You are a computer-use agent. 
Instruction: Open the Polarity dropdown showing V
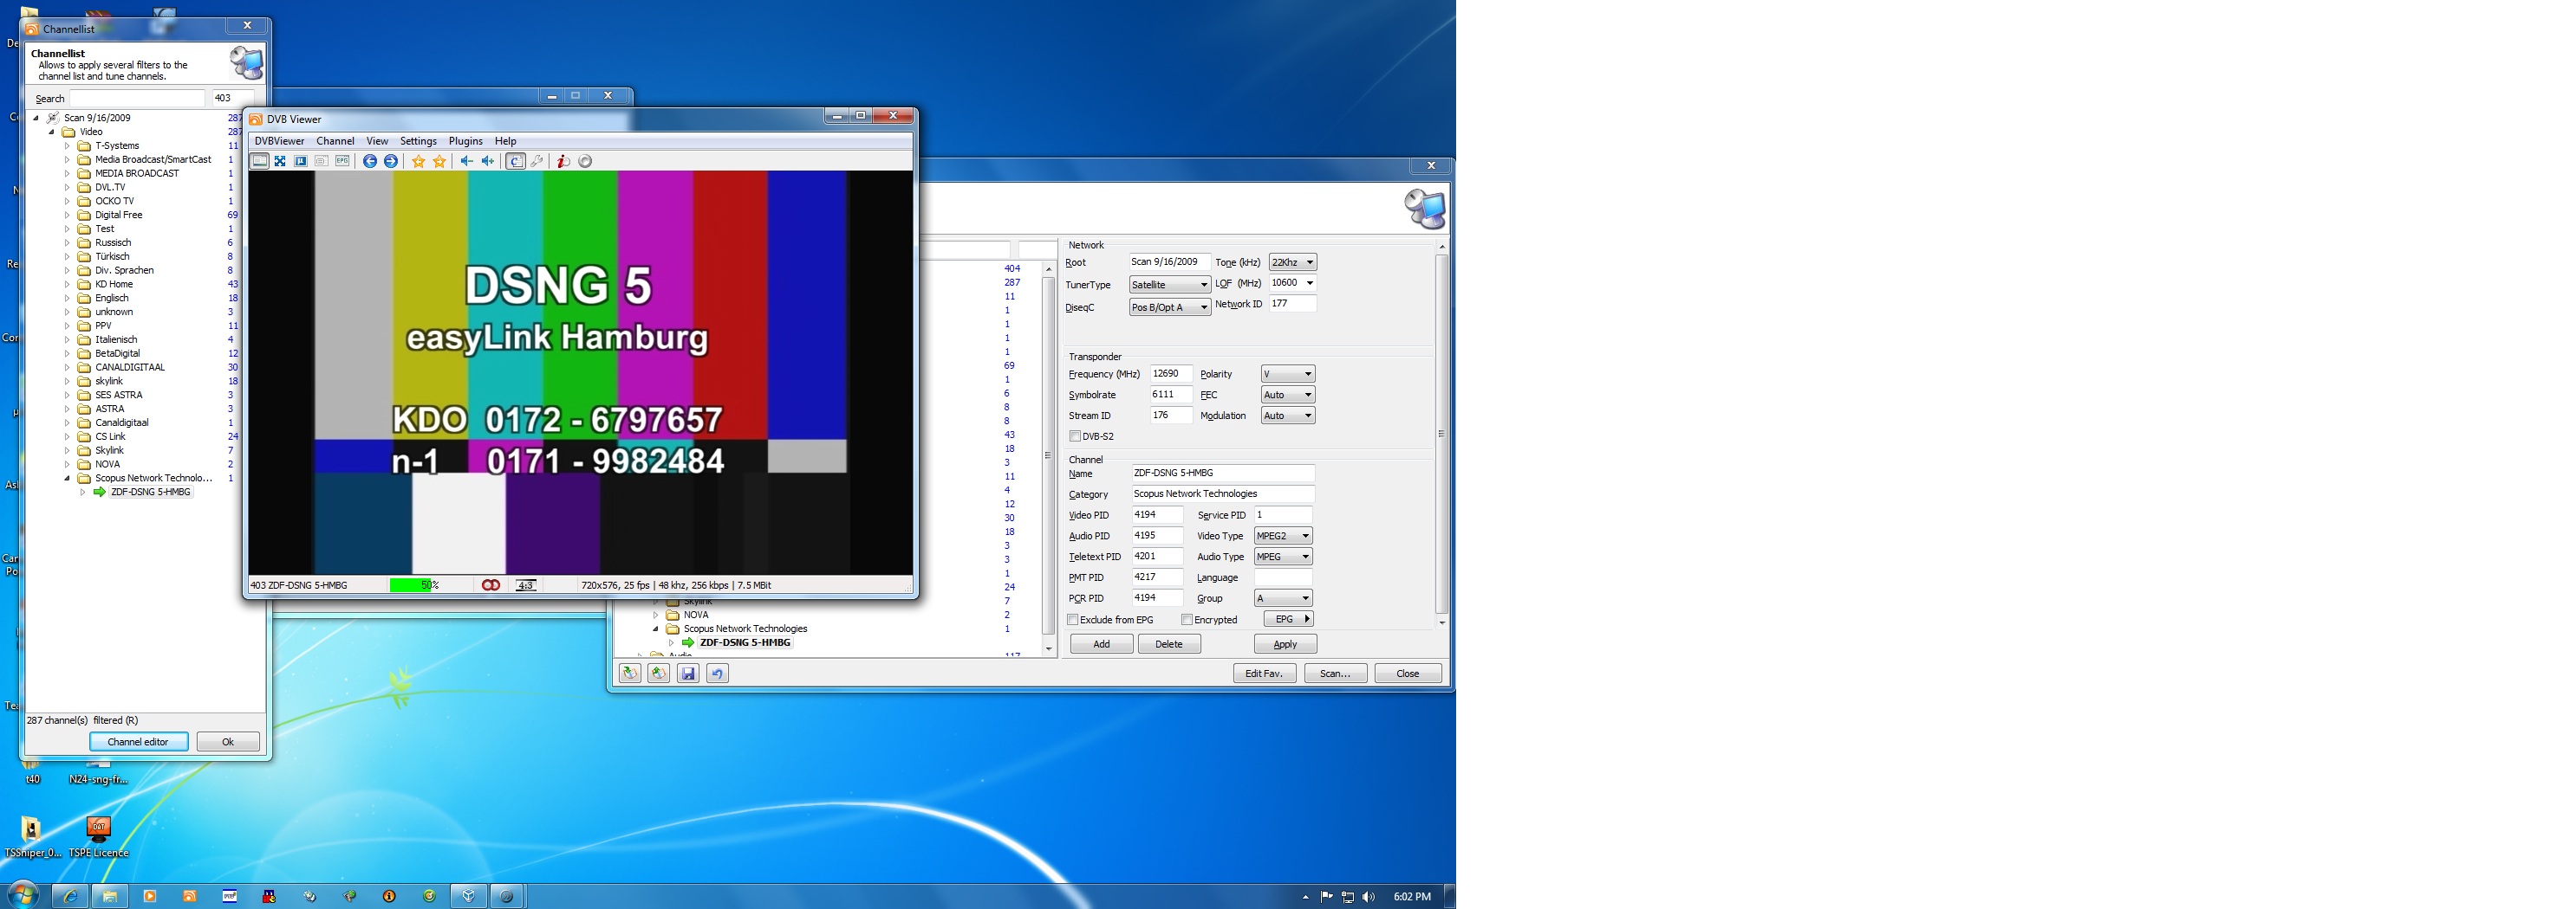[x=1288, y=374]
